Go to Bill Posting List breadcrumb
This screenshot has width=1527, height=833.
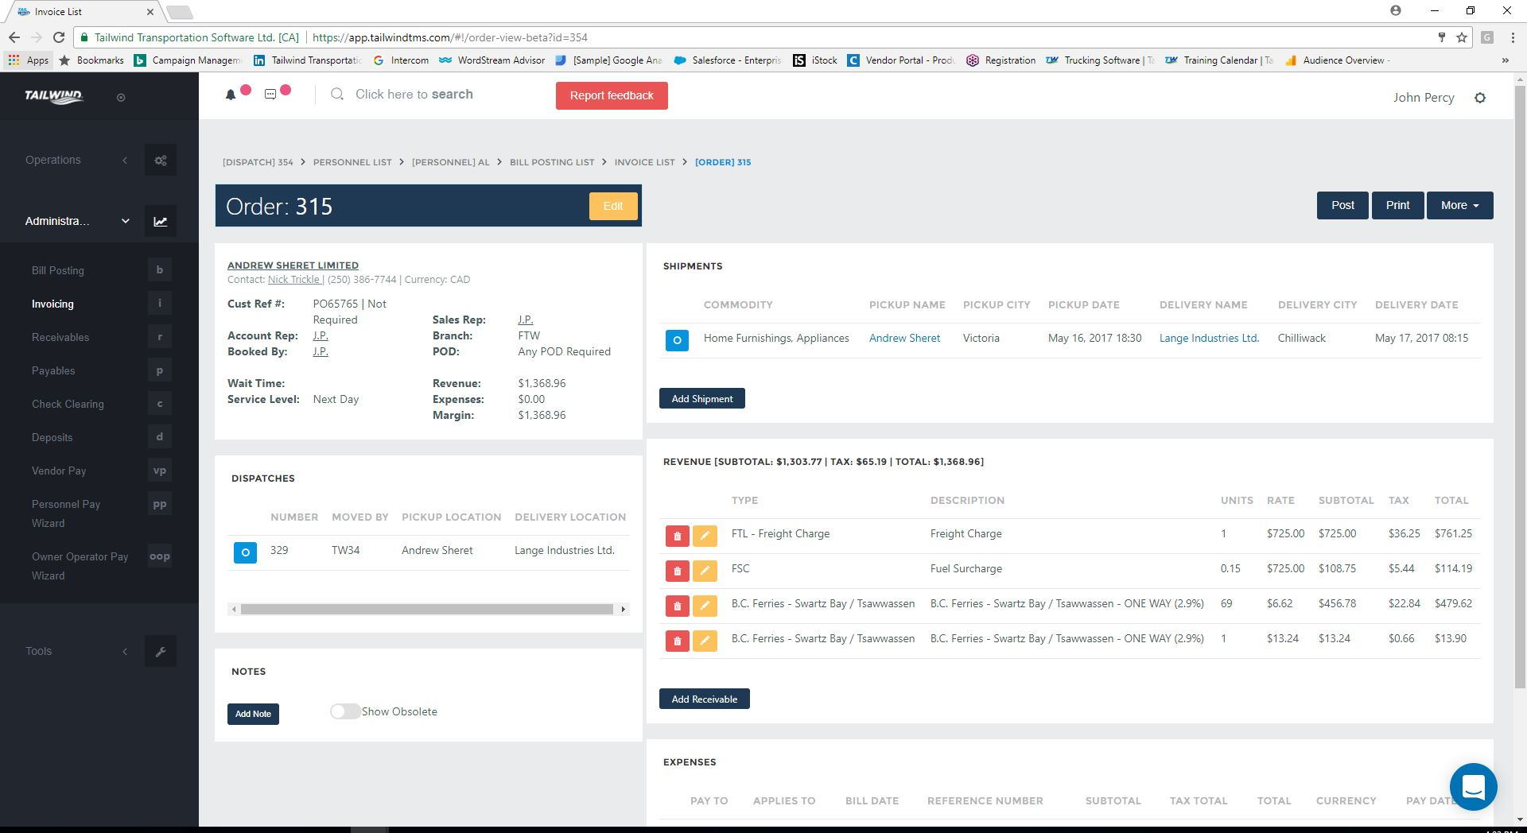(552, 162)
